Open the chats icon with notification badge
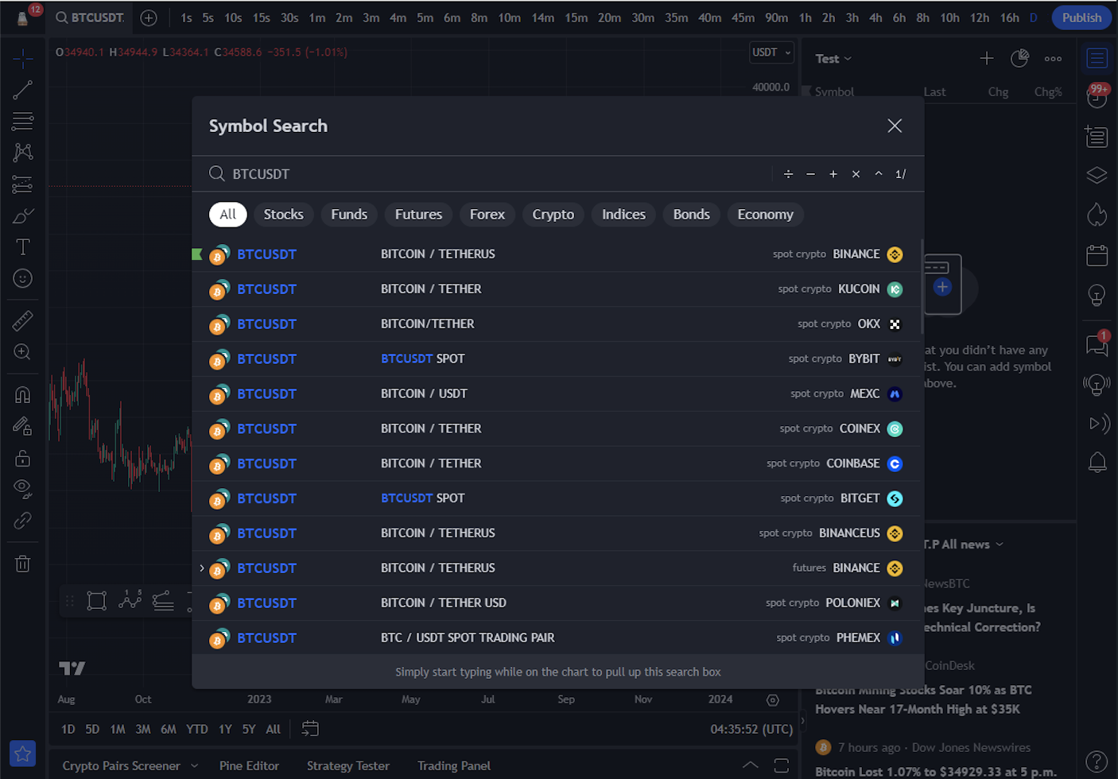 click(1097, 343)
